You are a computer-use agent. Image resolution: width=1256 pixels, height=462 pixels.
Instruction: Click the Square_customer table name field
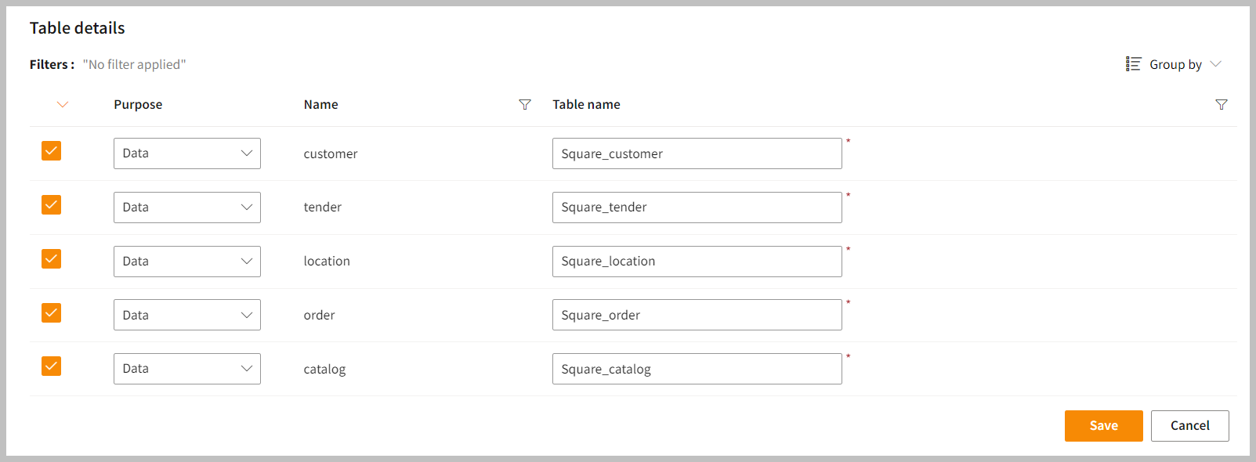pos(697,153)
